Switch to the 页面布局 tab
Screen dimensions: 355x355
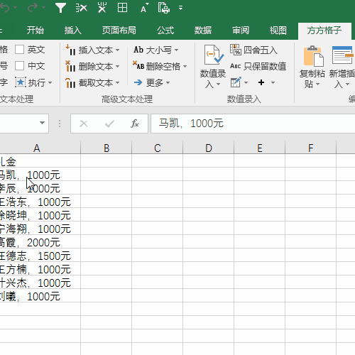tap(119, 31)
